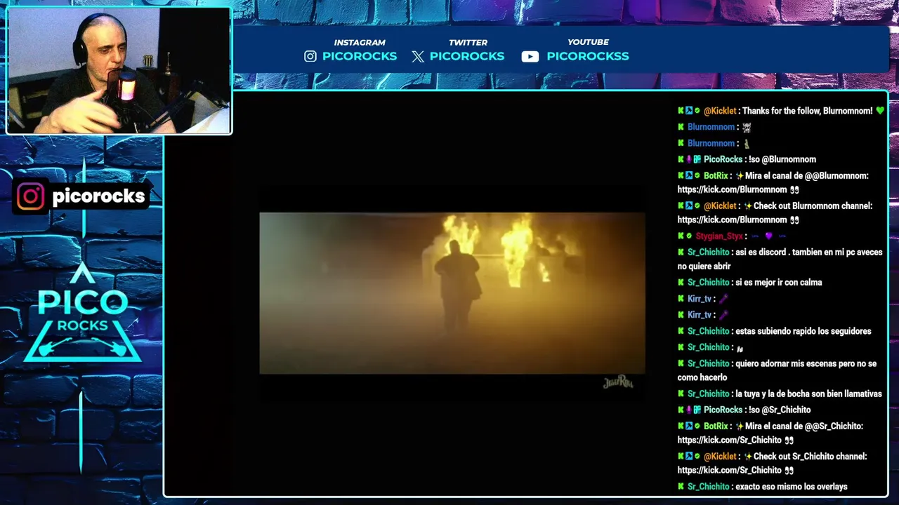Viewport: 899px width, 505px height.
Task: Click 'estas subiendo rapido los seguidores' message
Action: [x=803, y=332]
